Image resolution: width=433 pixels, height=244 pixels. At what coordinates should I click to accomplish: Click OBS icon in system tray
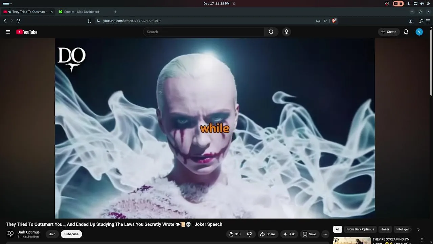(387, 4)
